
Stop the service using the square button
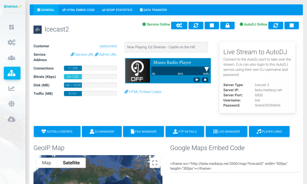pos(212,25)
